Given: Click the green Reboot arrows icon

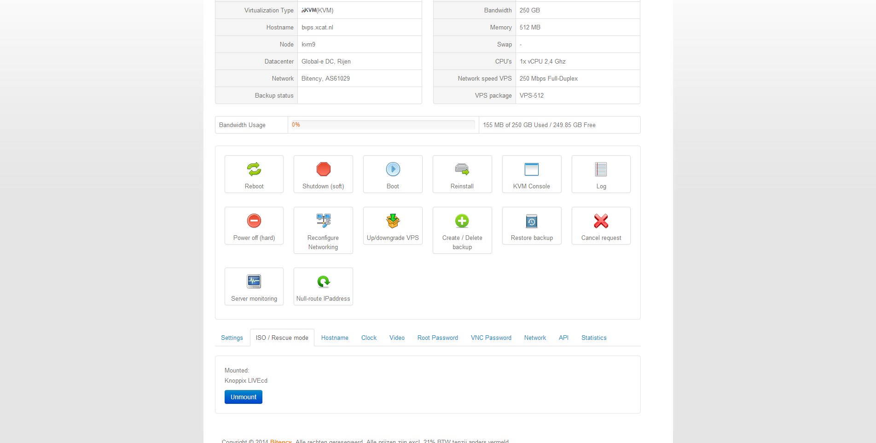Looking at the screenshot, I should pos(254,169).
